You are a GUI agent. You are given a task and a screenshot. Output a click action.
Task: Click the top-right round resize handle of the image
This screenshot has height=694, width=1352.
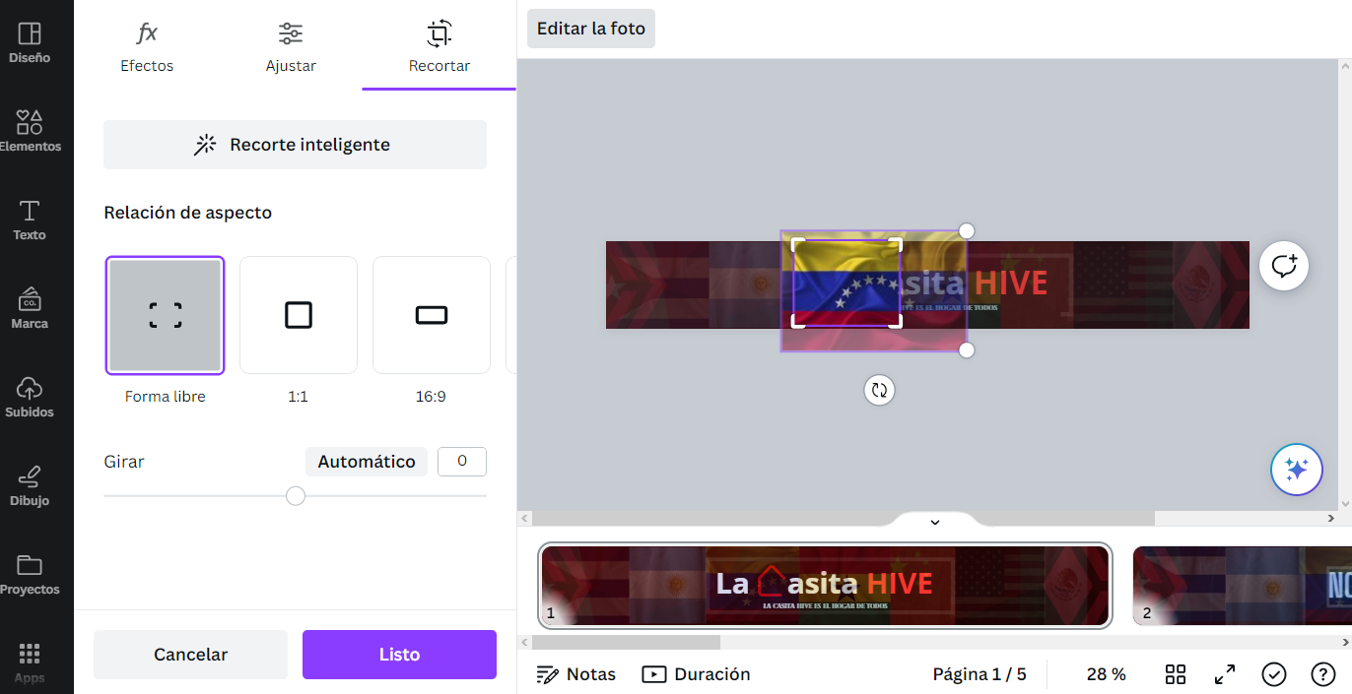coord(967,230)
